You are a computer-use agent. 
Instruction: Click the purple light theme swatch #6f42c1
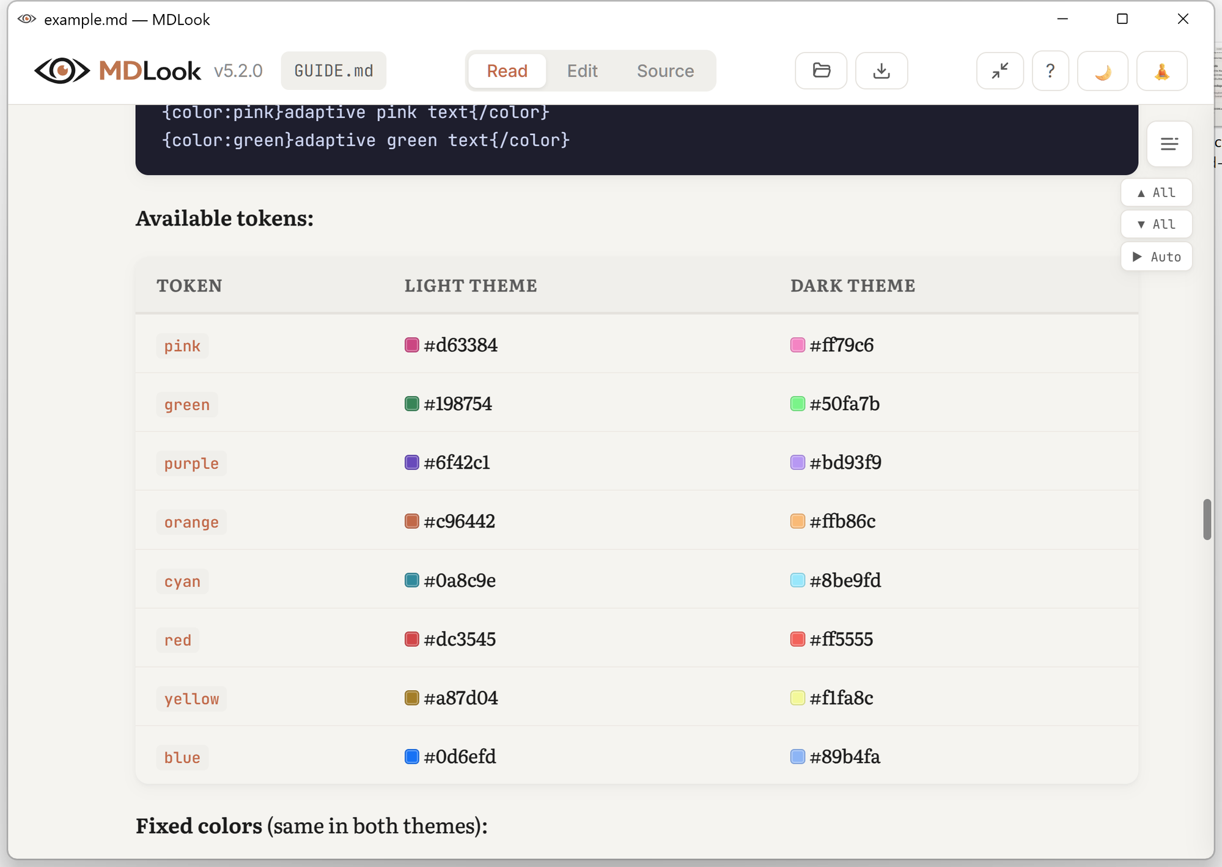tap(412, 462)
